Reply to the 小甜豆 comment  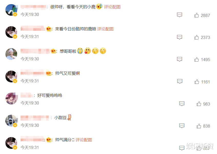tap(182, 126)
